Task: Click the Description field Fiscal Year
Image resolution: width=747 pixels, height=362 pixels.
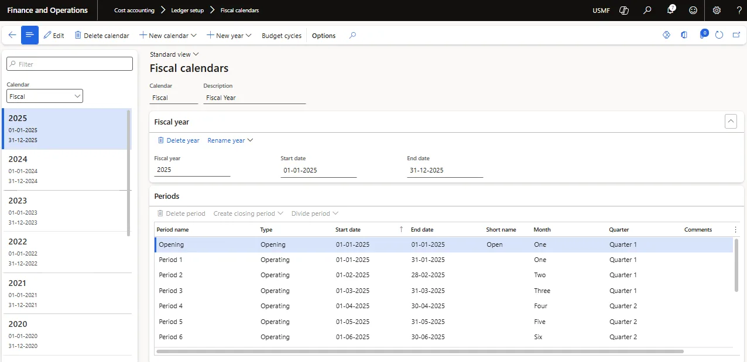Action: pos(255,98)
